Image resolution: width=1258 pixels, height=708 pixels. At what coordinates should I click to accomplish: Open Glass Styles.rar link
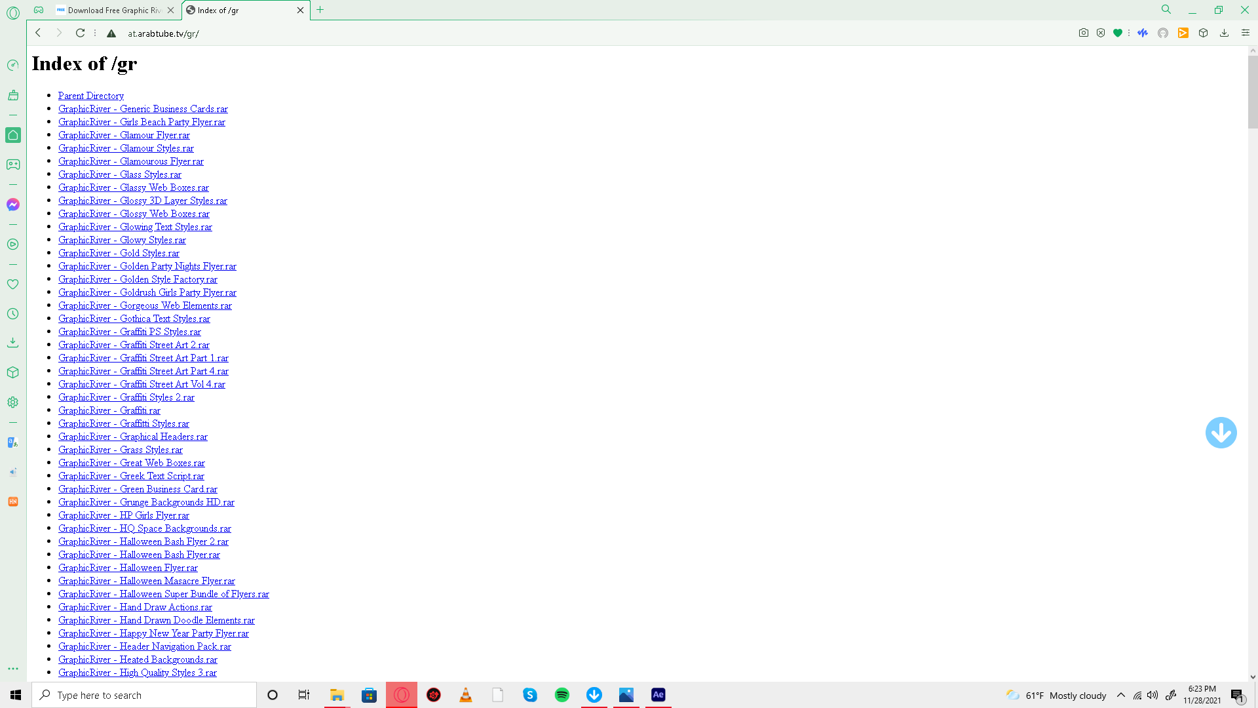point(120,174)
